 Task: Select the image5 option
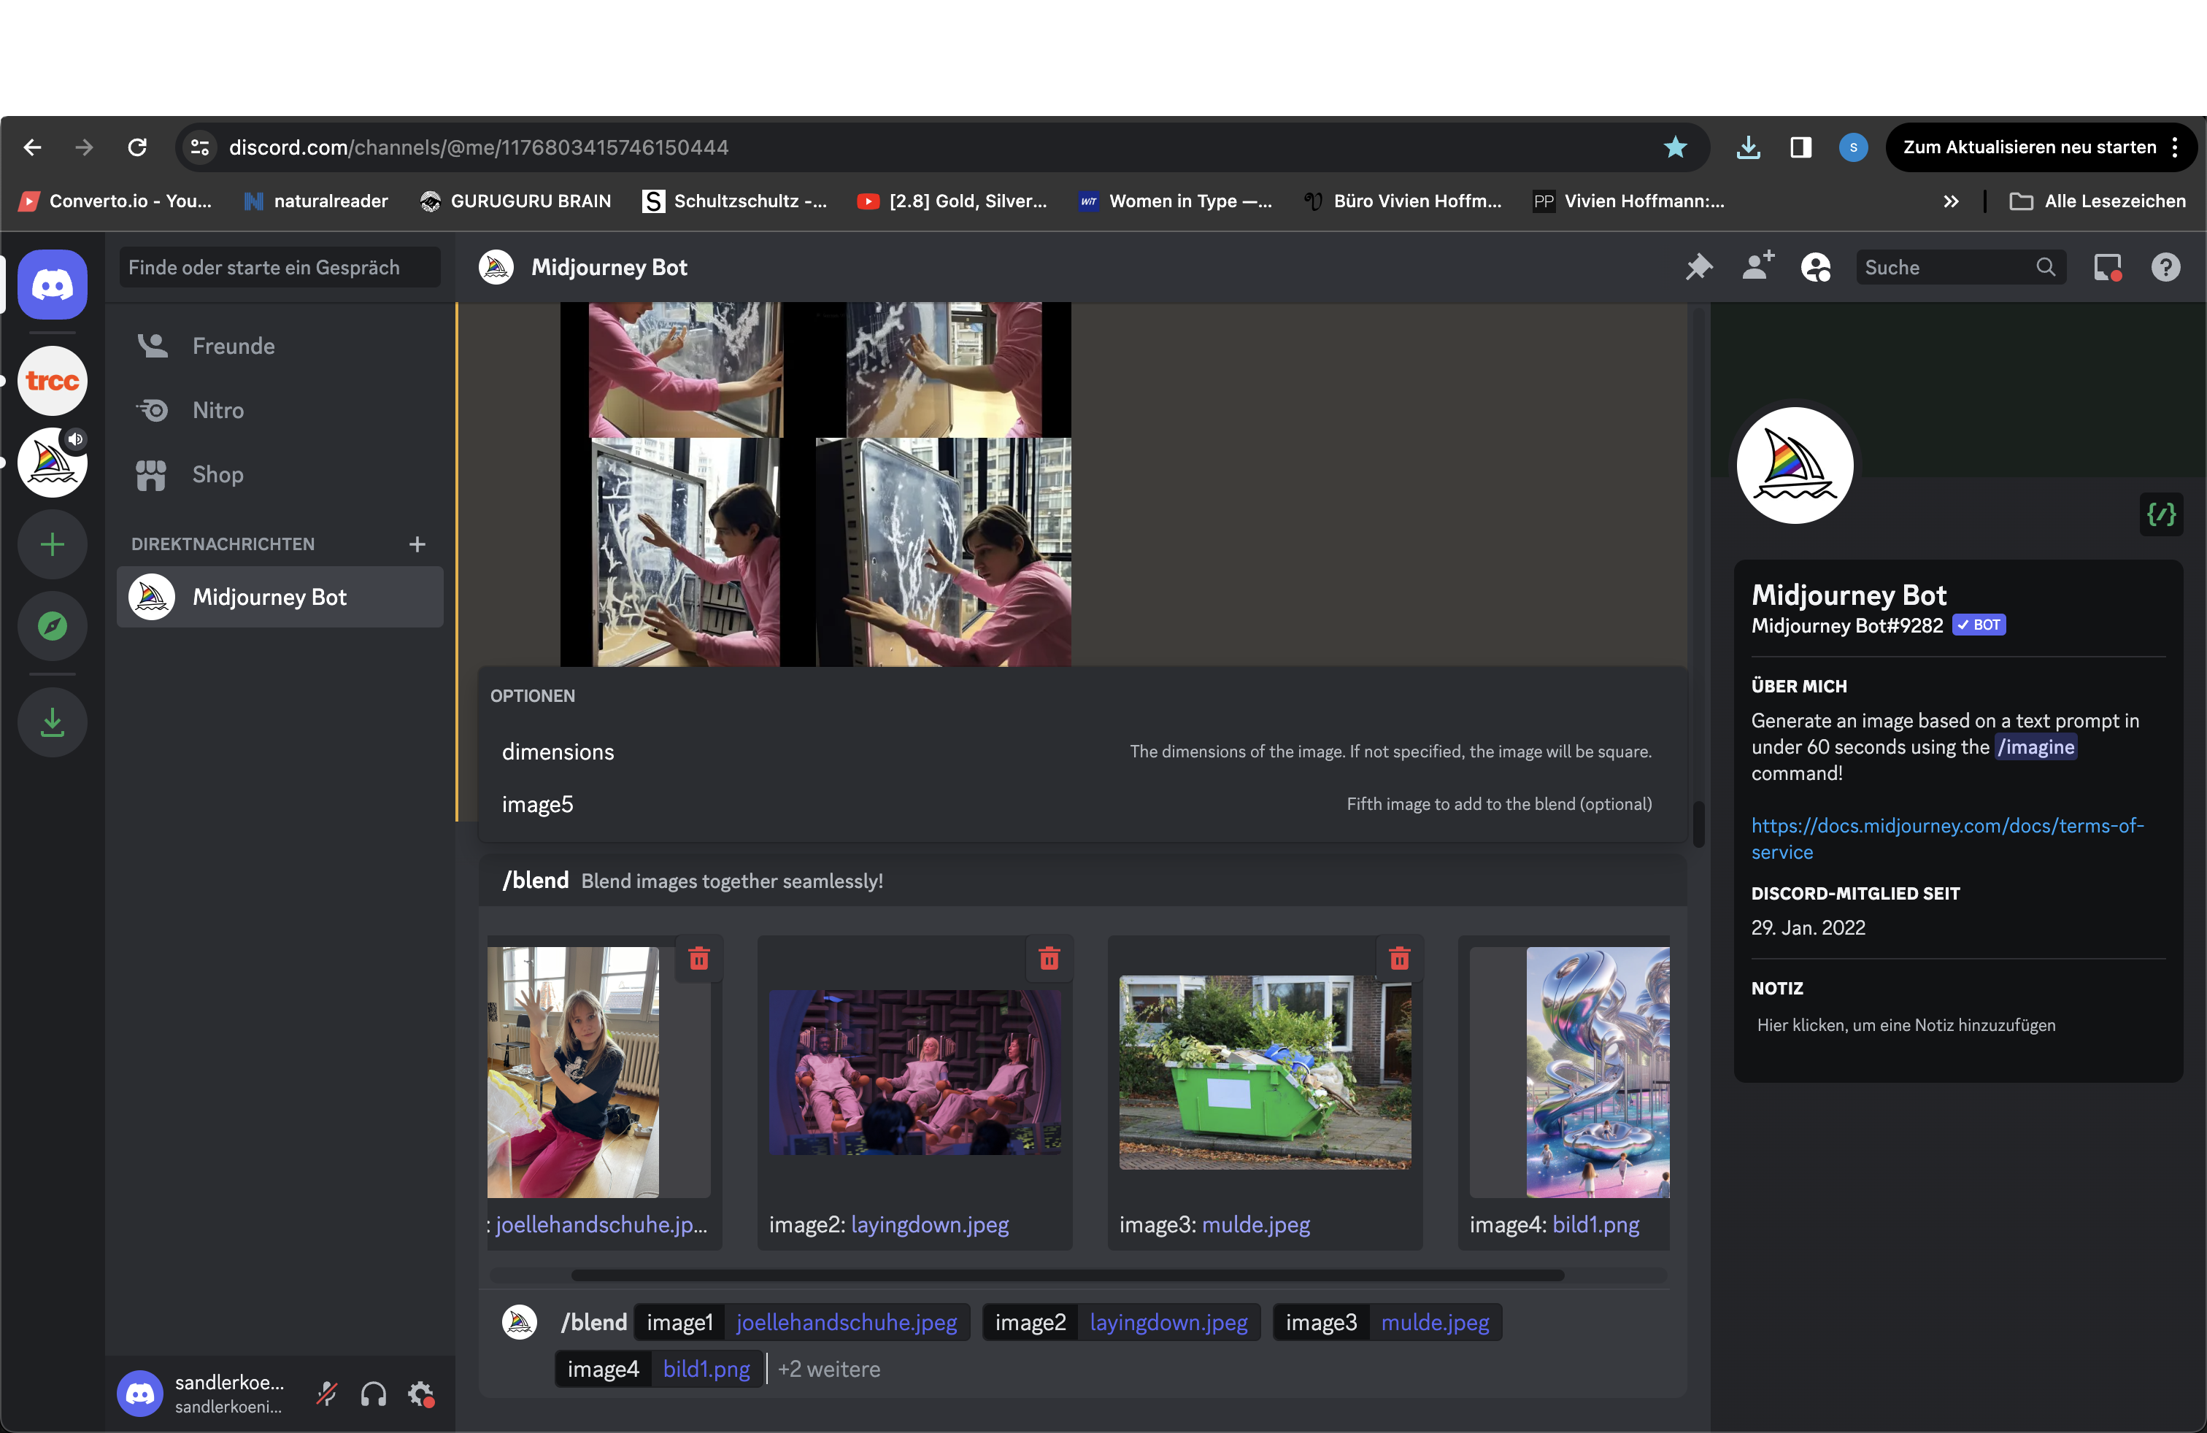pos(1082,803)
